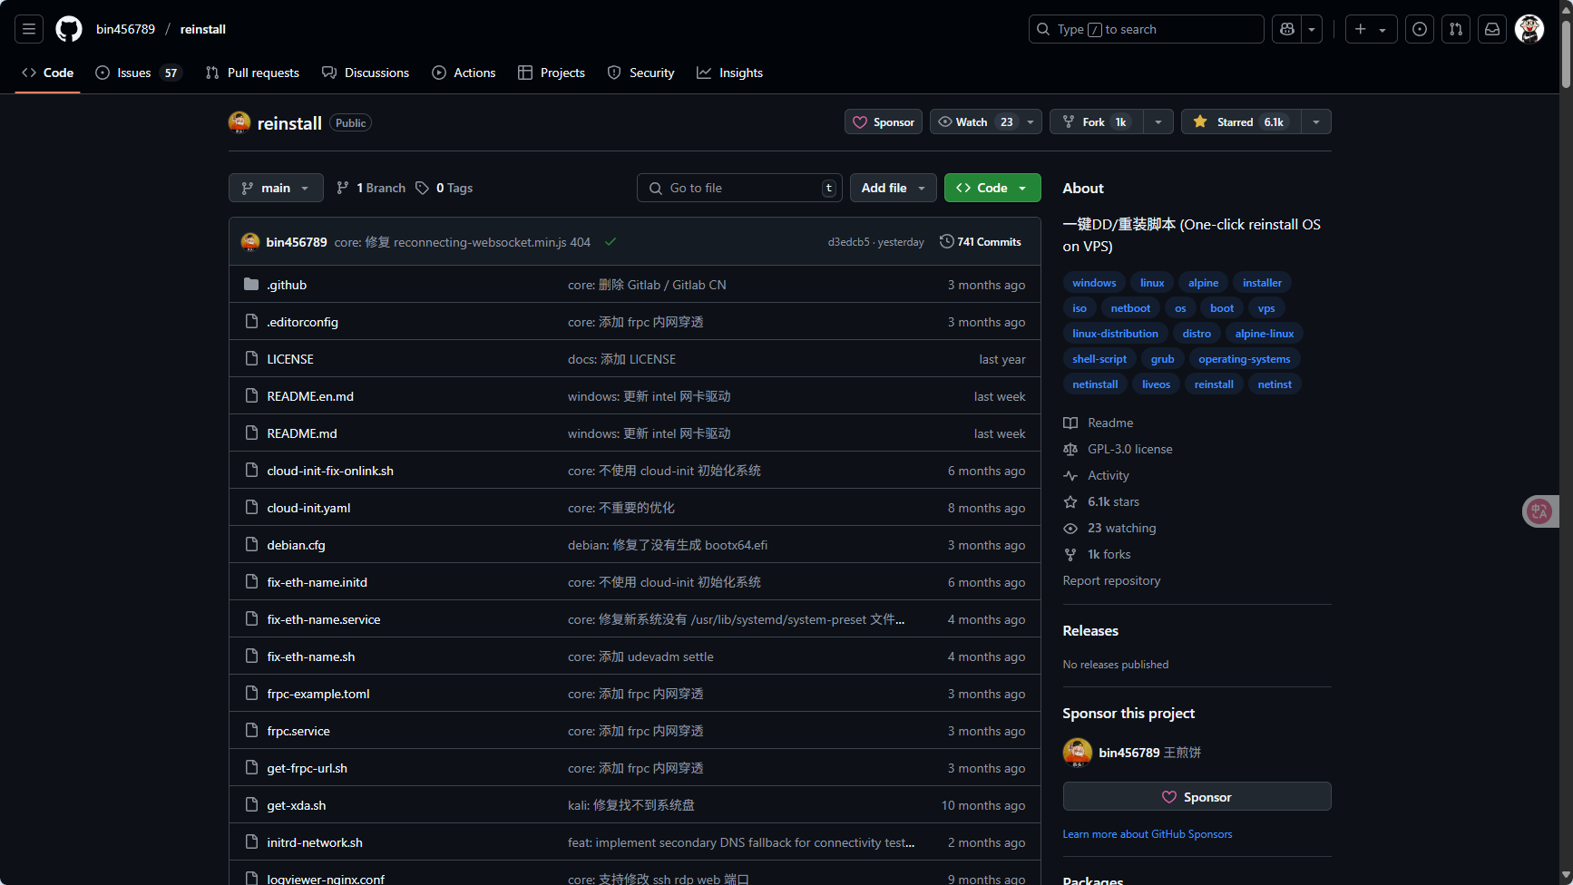Expand the Copilot dropdown arrow in header
Viewport: 1573px width, 885px height.
(x=1312, y=29)
